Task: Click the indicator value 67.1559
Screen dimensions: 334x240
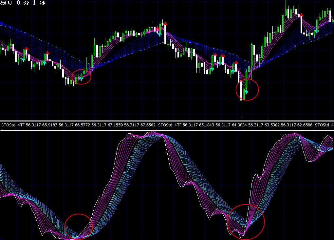Action: coord(115,125)
